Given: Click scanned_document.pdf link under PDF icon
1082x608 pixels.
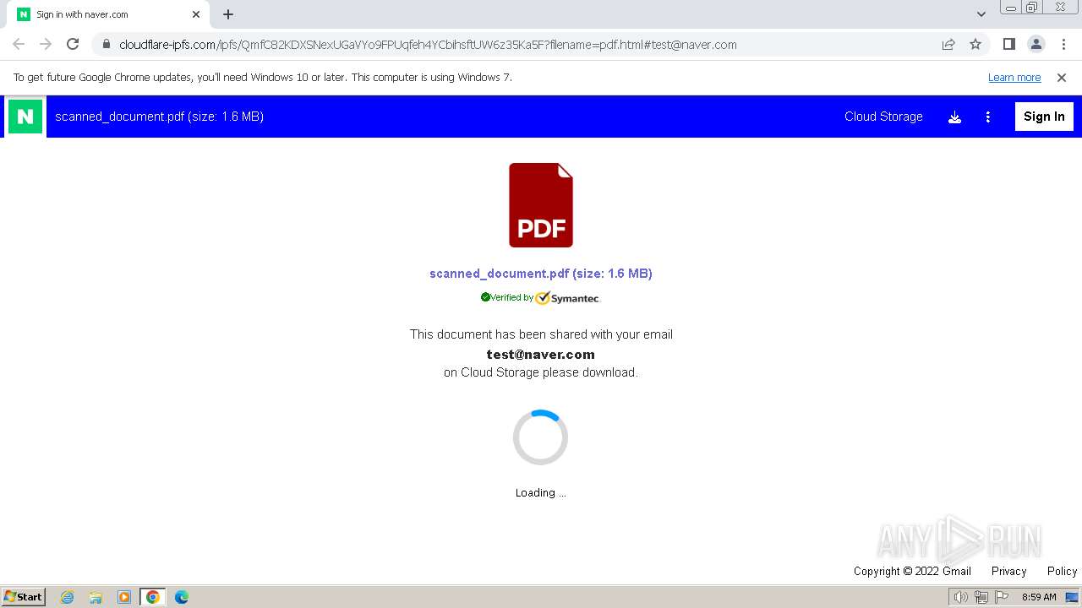Looking at the screenshot, I should pyautogui.click(x=541, y=274).
